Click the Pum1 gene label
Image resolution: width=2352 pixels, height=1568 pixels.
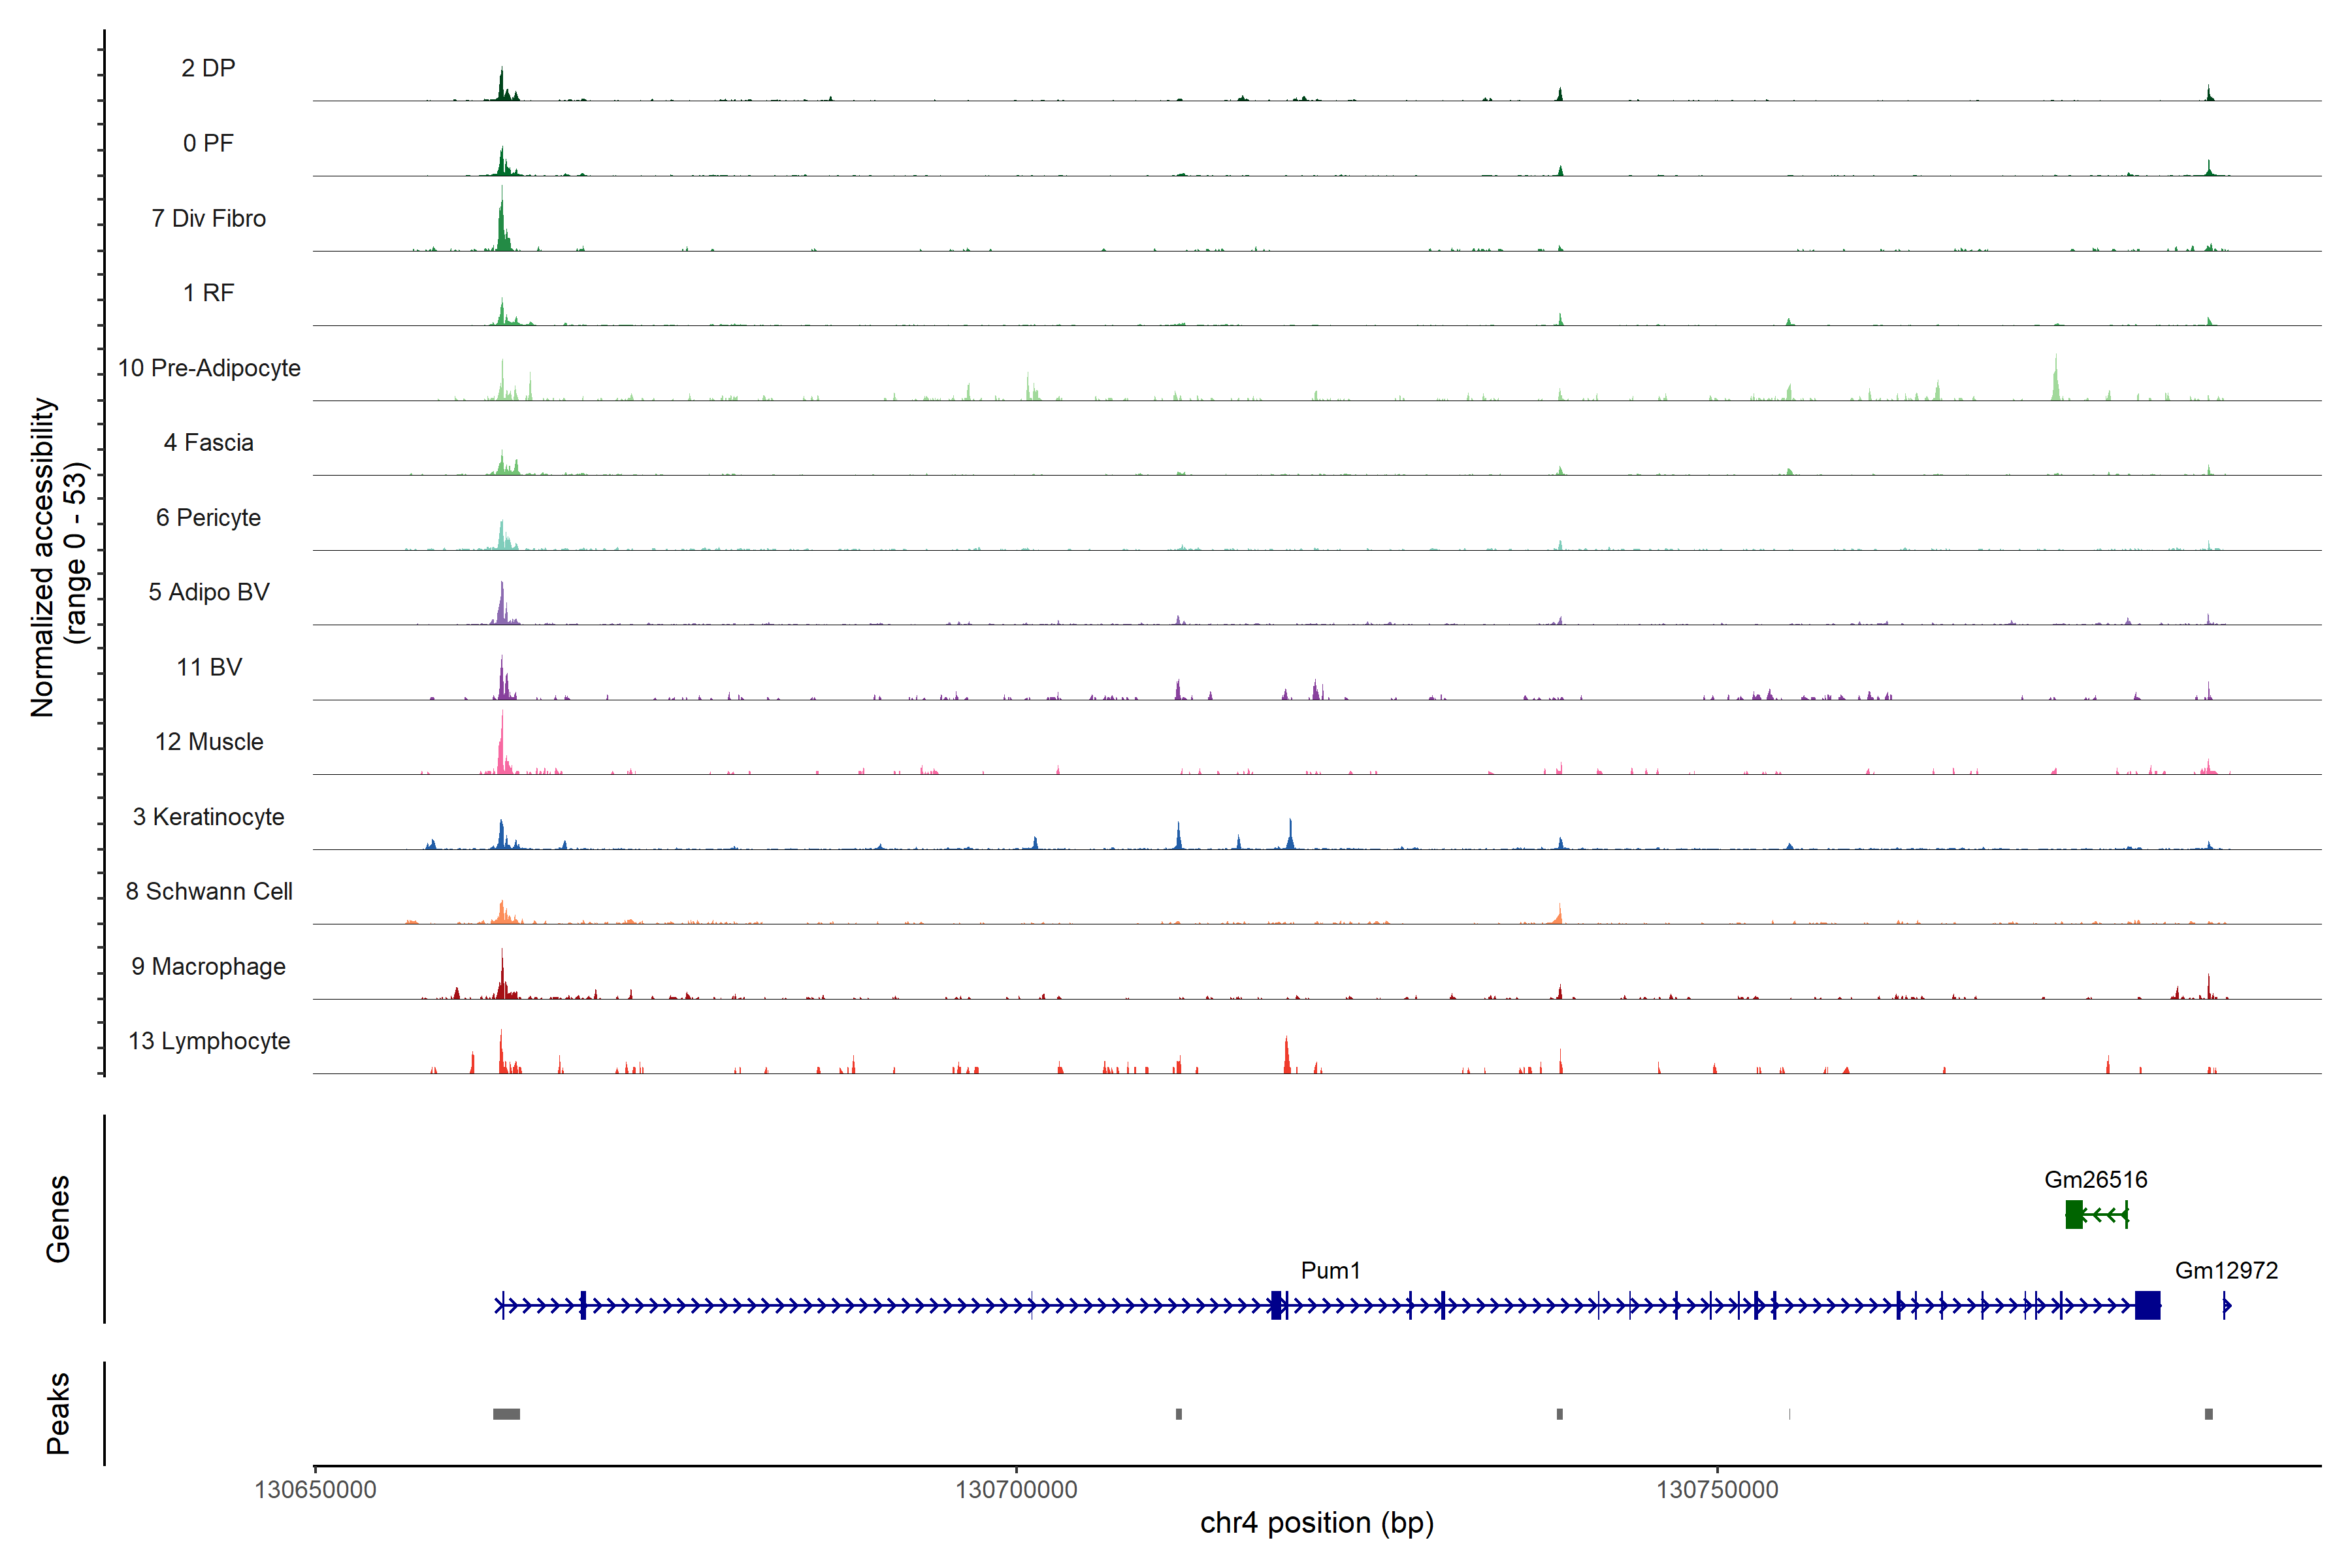pos(1330,1270)
